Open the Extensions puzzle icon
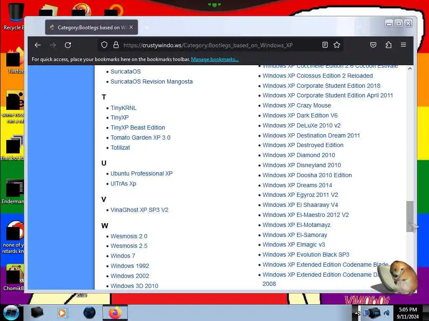 388,45
